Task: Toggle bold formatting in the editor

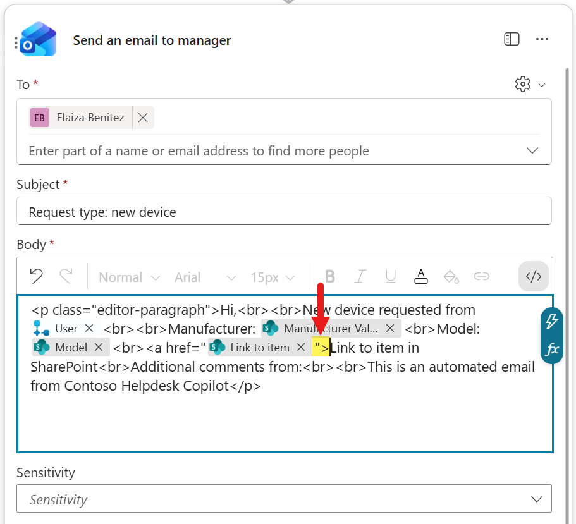Action: pos(329,277)
